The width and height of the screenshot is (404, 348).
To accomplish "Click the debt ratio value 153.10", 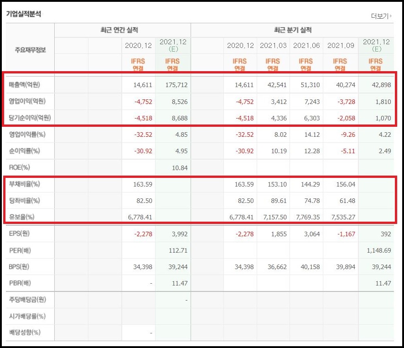I will pyautogui.click(x=277, y=184).
